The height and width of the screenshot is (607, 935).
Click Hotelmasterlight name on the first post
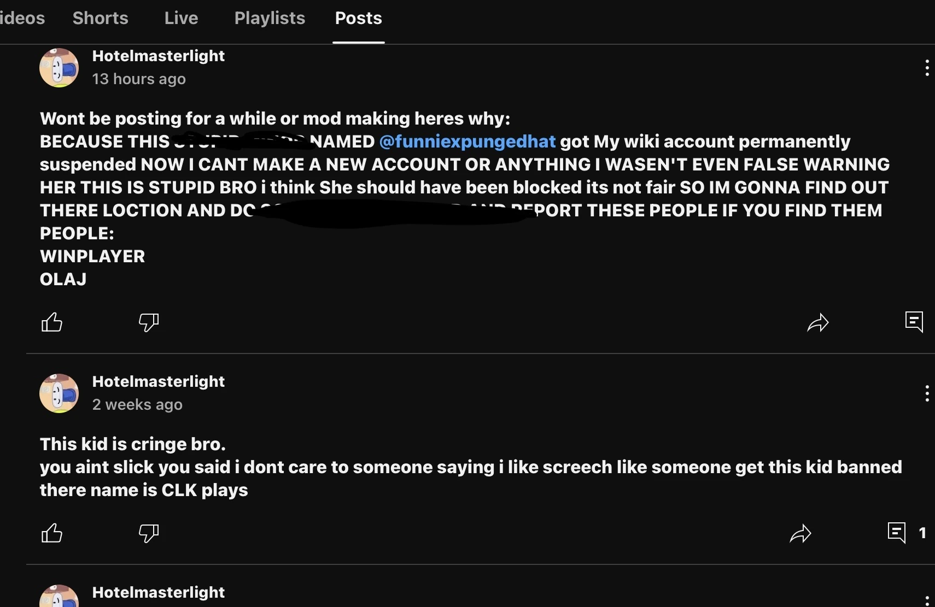click(159, 56)
